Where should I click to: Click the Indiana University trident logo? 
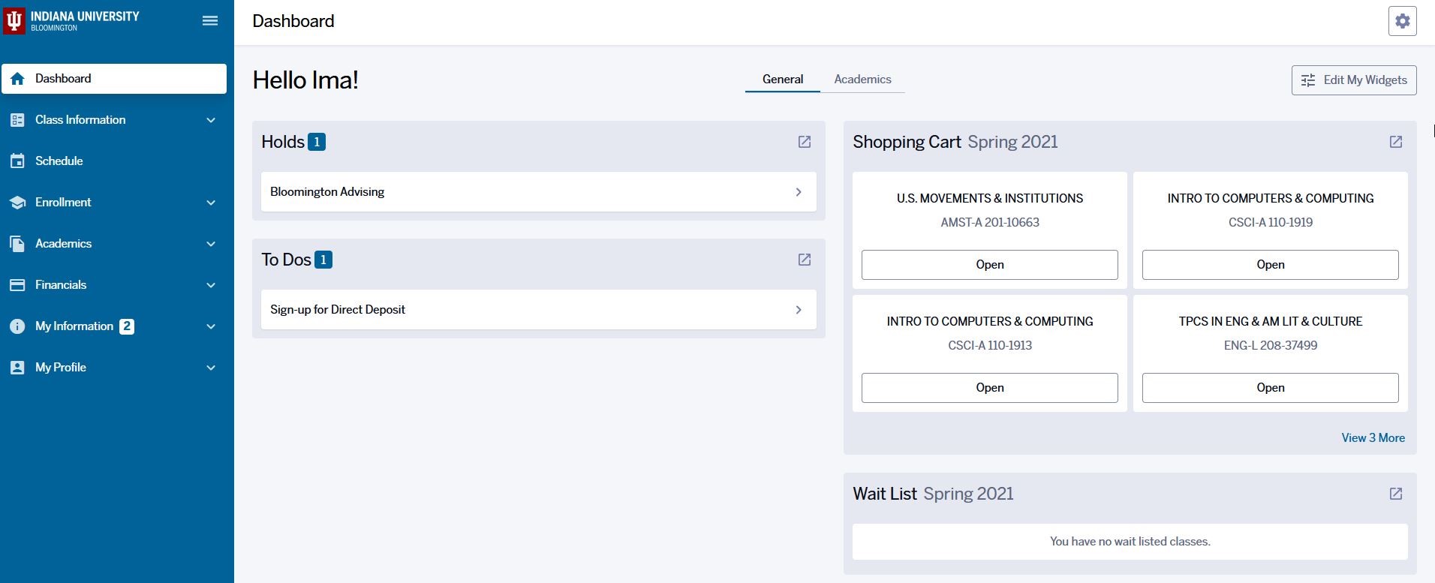[x=14, y=21]
